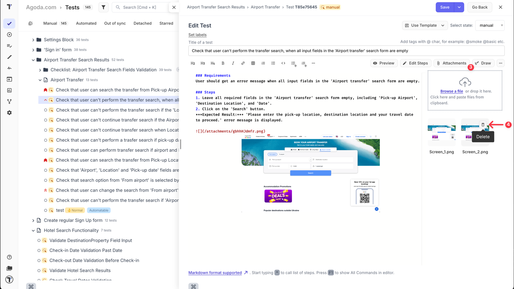Click the filter funnel icon next to Tests
Image resolution: width=514 pixels, height=289 pixels.
(x=103, y=7)
